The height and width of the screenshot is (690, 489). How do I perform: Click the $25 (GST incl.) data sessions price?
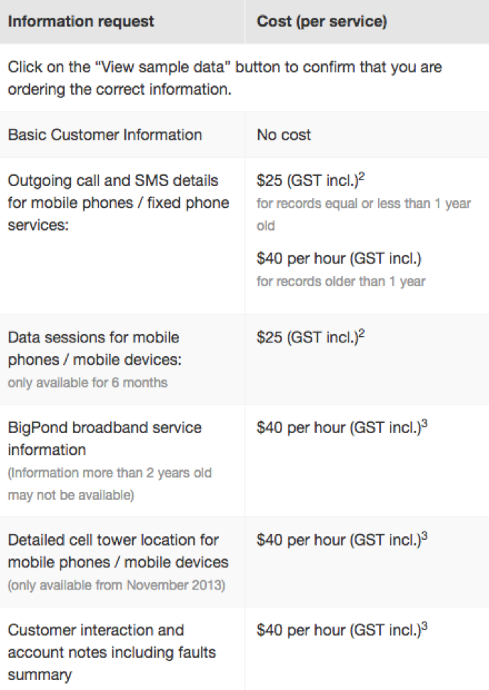[x=308, y=338]
